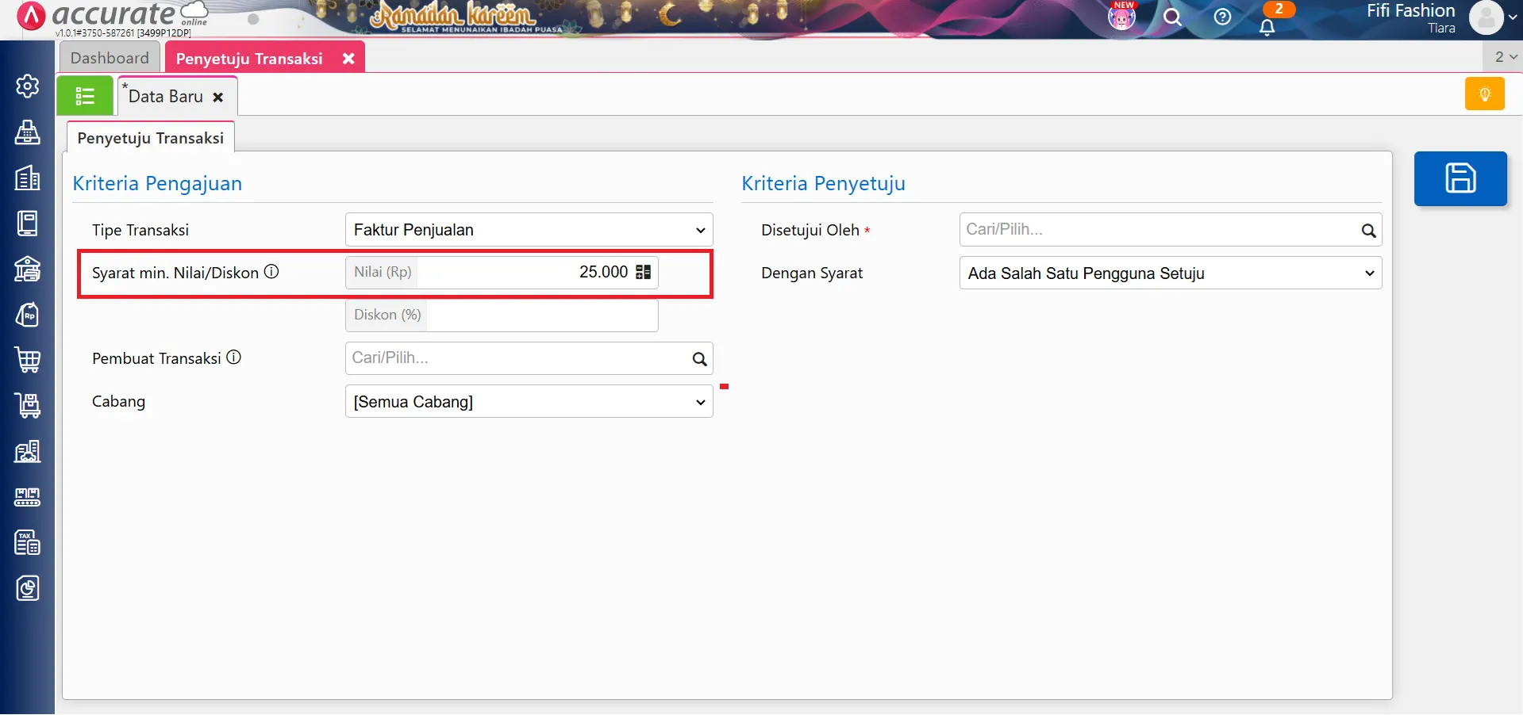Click info icon beside Pembuat Transaksi

tap(234, 357)
